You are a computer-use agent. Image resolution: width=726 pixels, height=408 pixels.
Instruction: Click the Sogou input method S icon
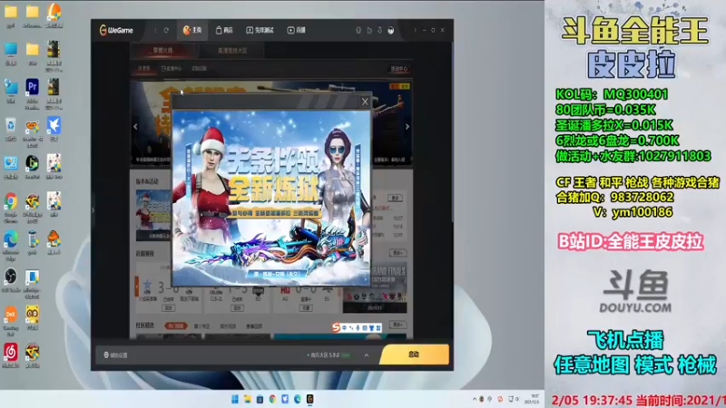pyautogui.click(x=336, y=327)
